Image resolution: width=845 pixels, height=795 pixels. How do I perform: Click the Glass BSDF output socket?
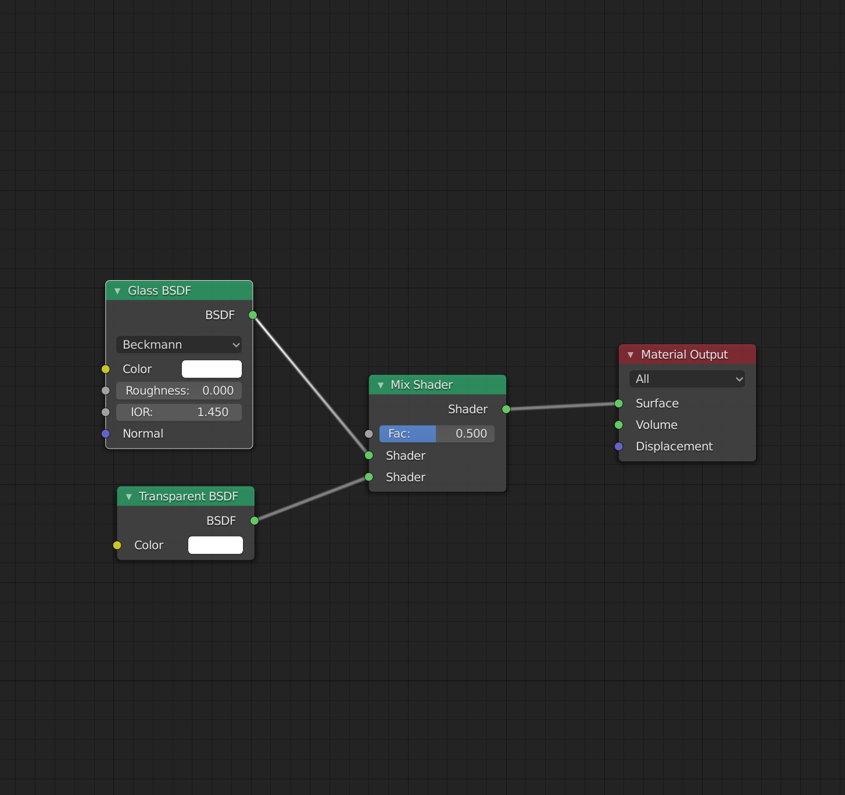point(253,315)
